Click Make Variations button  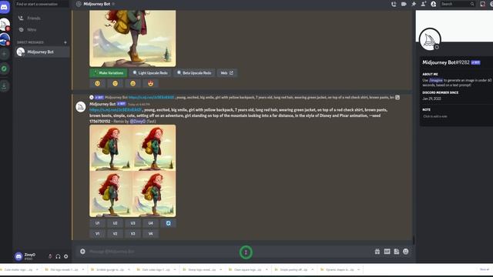coord(109,73)
